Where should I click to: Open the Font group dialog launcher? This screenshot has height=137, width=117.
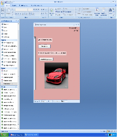(x=39, y=17)
